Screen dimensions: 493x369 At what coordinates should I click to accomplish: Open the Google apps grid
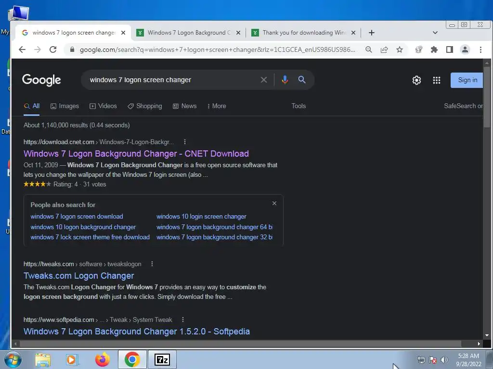tap(436, 80)
